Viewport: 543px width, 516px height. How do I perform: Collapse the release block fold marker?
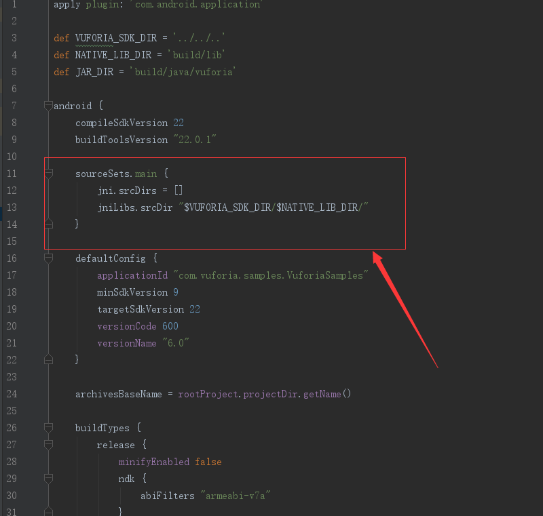48,445
